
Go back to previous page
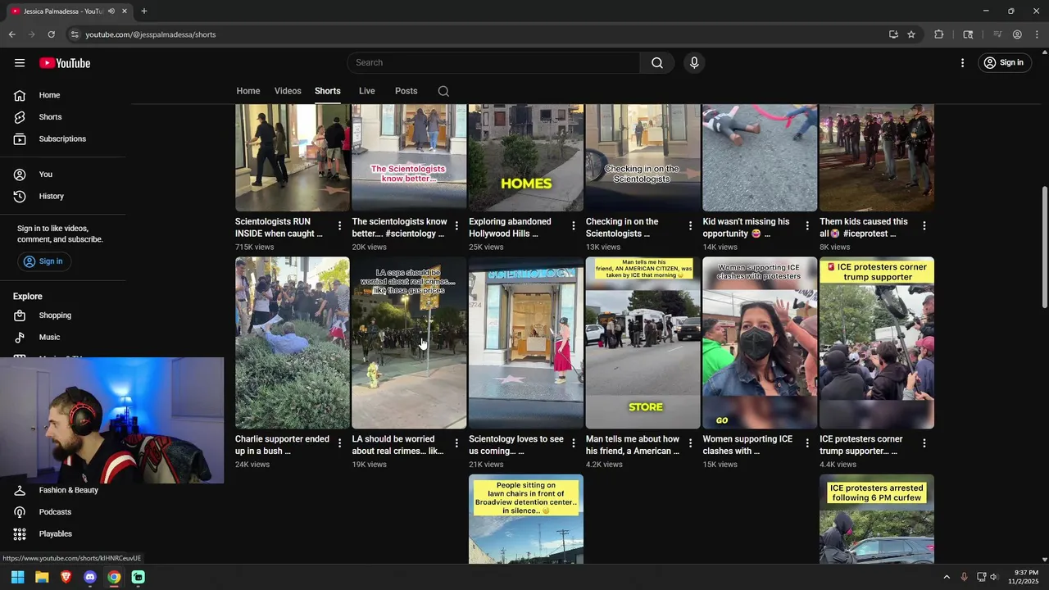11,34
